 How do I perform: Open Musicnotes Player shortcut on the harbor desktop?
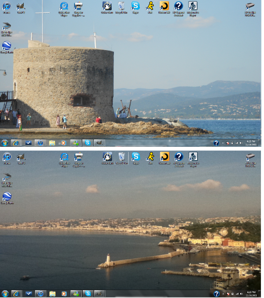point(193,160)
